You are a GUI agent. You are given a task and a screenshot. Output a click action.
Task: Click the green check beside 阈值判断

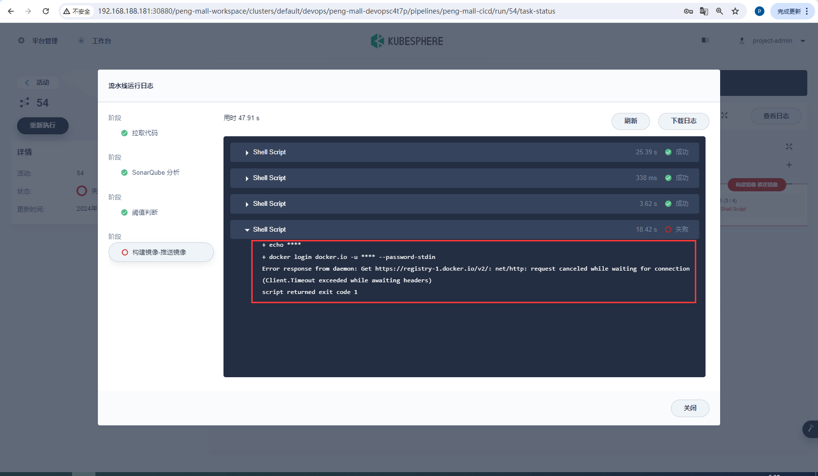(x=124, y=212)
